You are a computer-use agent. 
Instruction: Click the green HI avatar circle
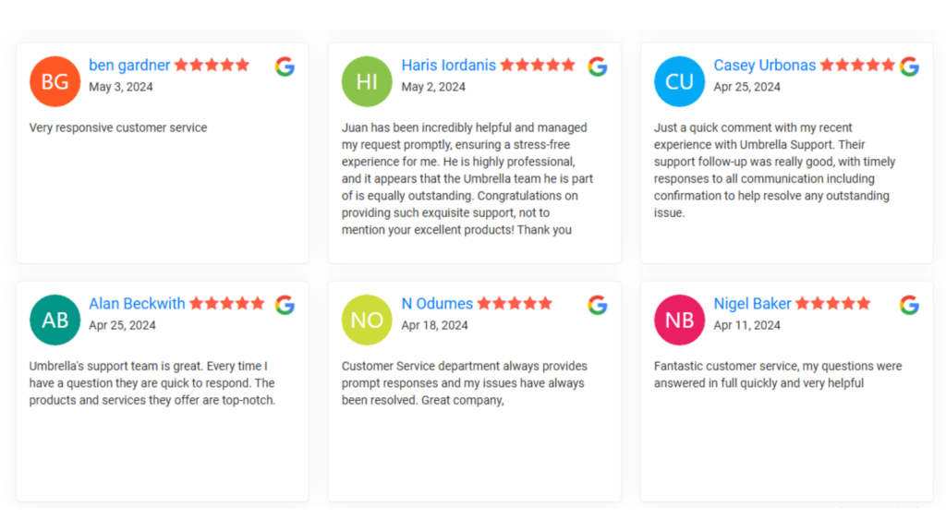click(367, 81)
